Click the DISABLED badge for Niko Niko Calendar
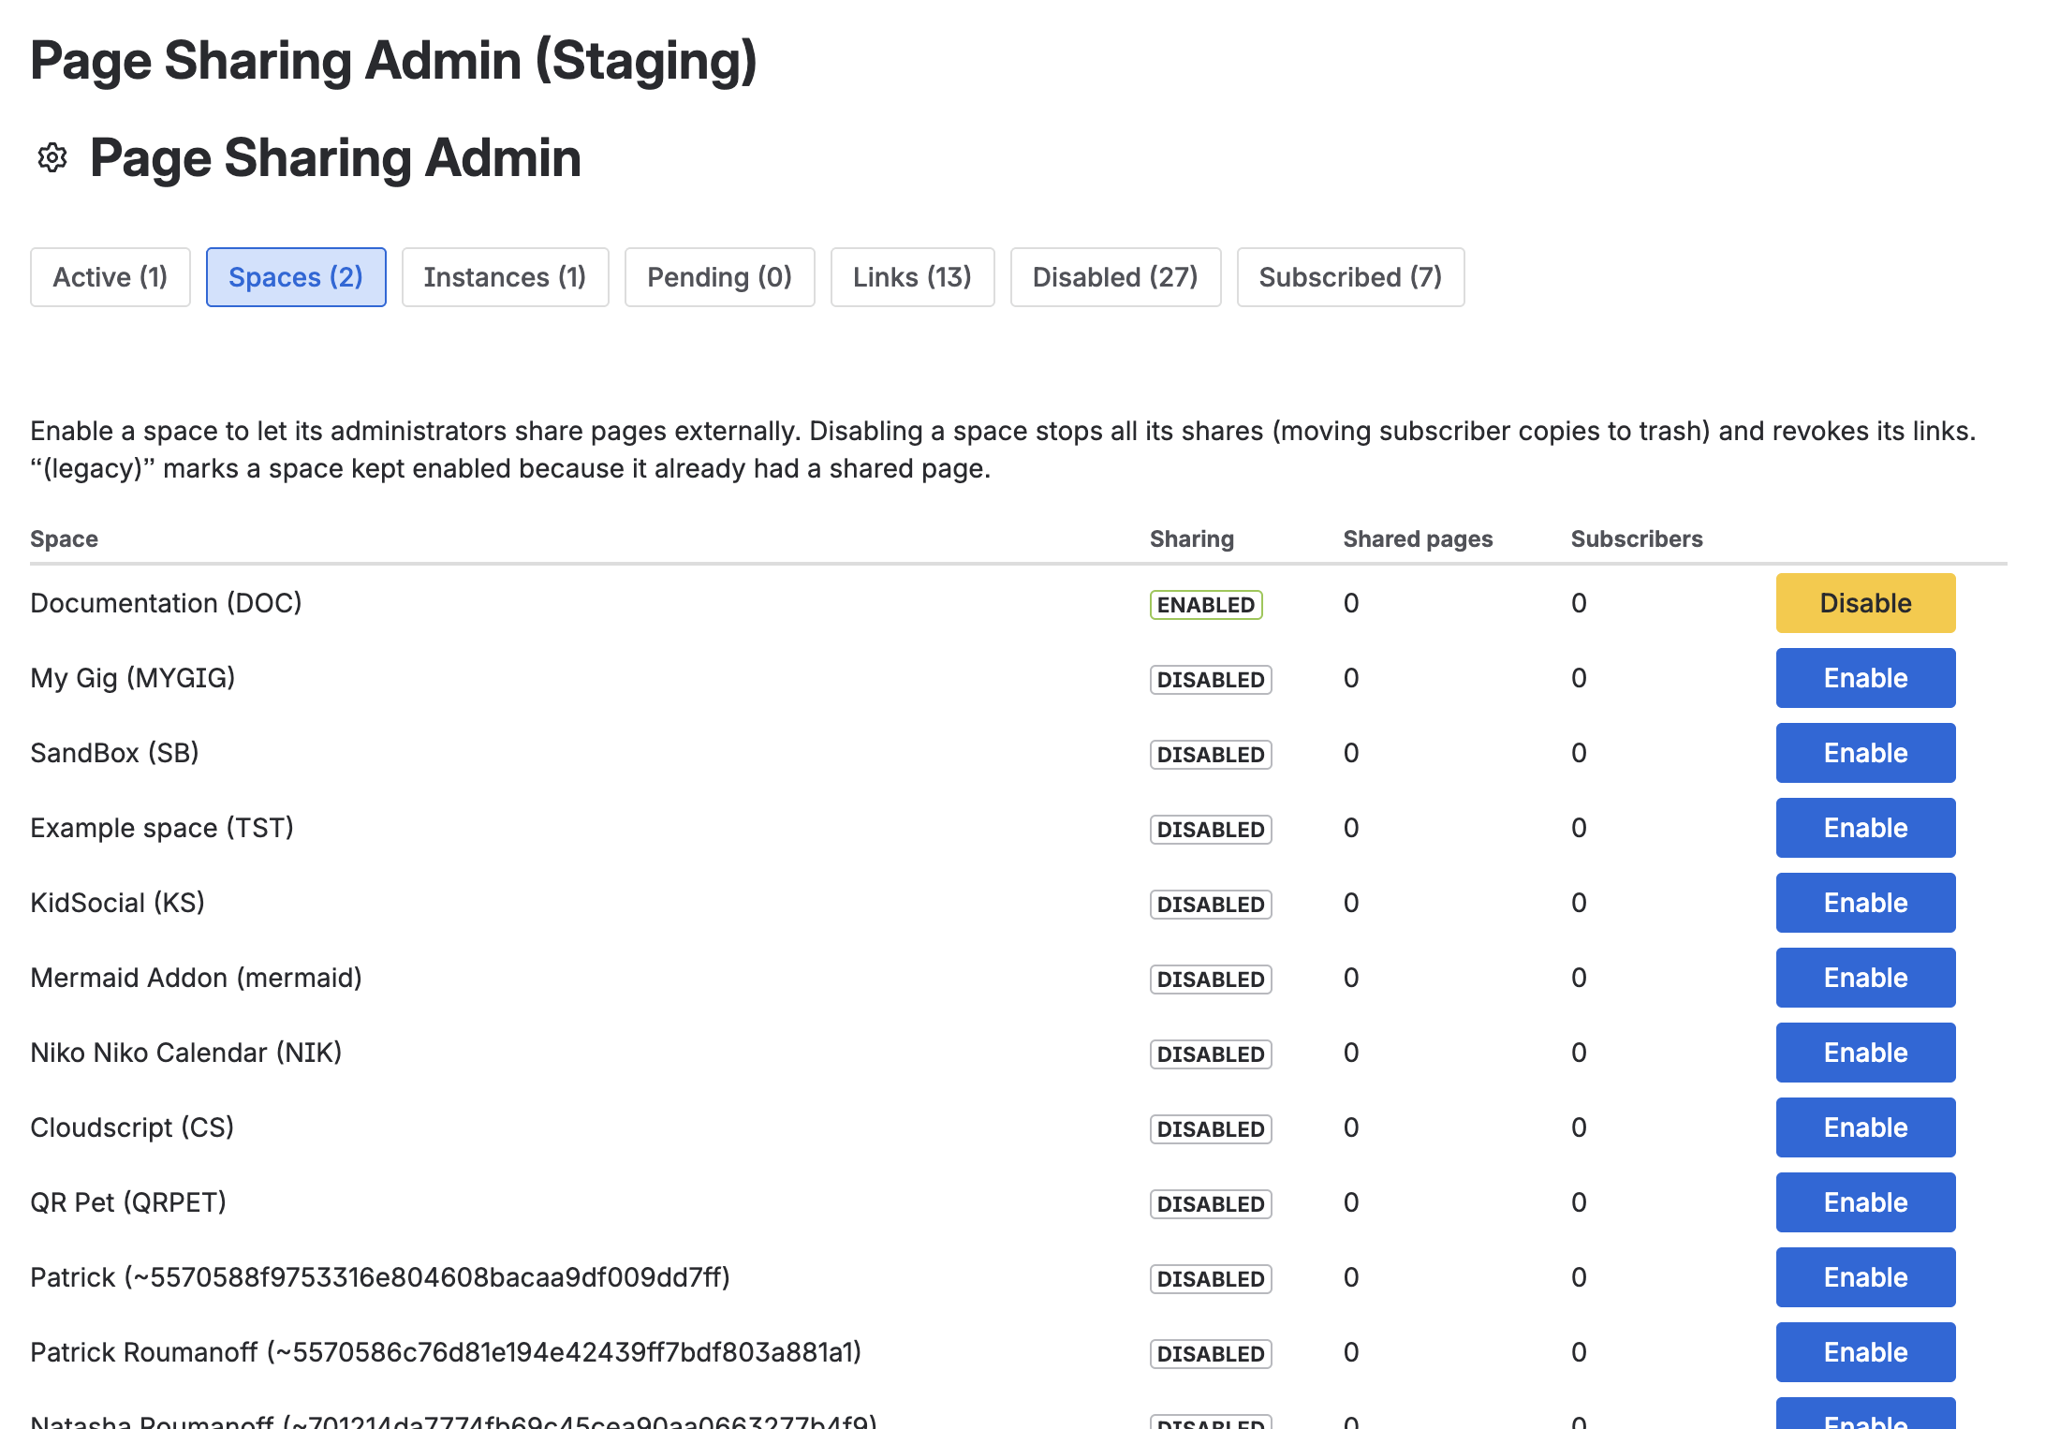Image resolution: width=2045 pixels, height=1429 pixels. tap(1211, 1054)
